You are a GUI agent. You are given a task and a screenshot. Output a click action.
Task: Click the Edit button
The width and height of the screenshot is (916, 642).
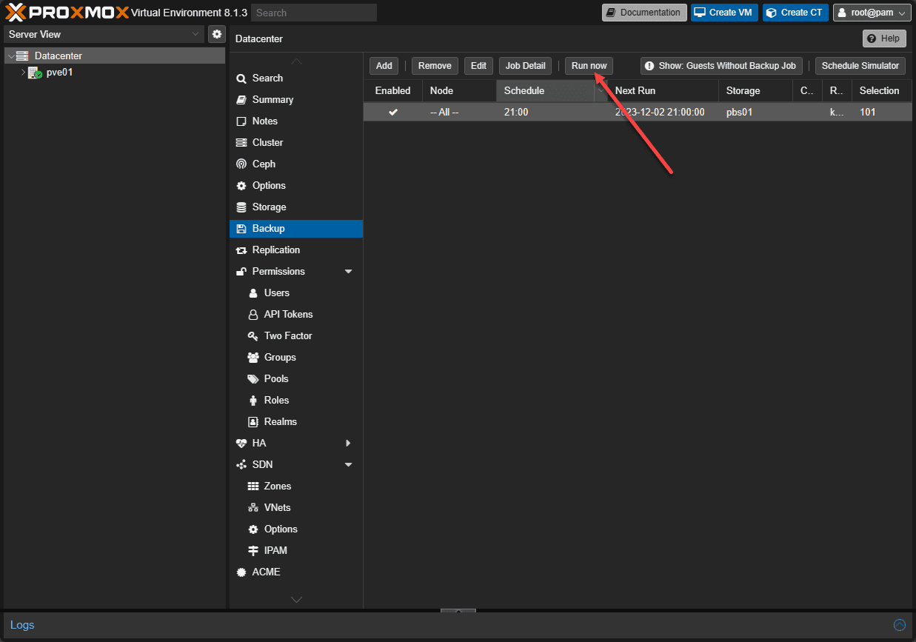478,66
